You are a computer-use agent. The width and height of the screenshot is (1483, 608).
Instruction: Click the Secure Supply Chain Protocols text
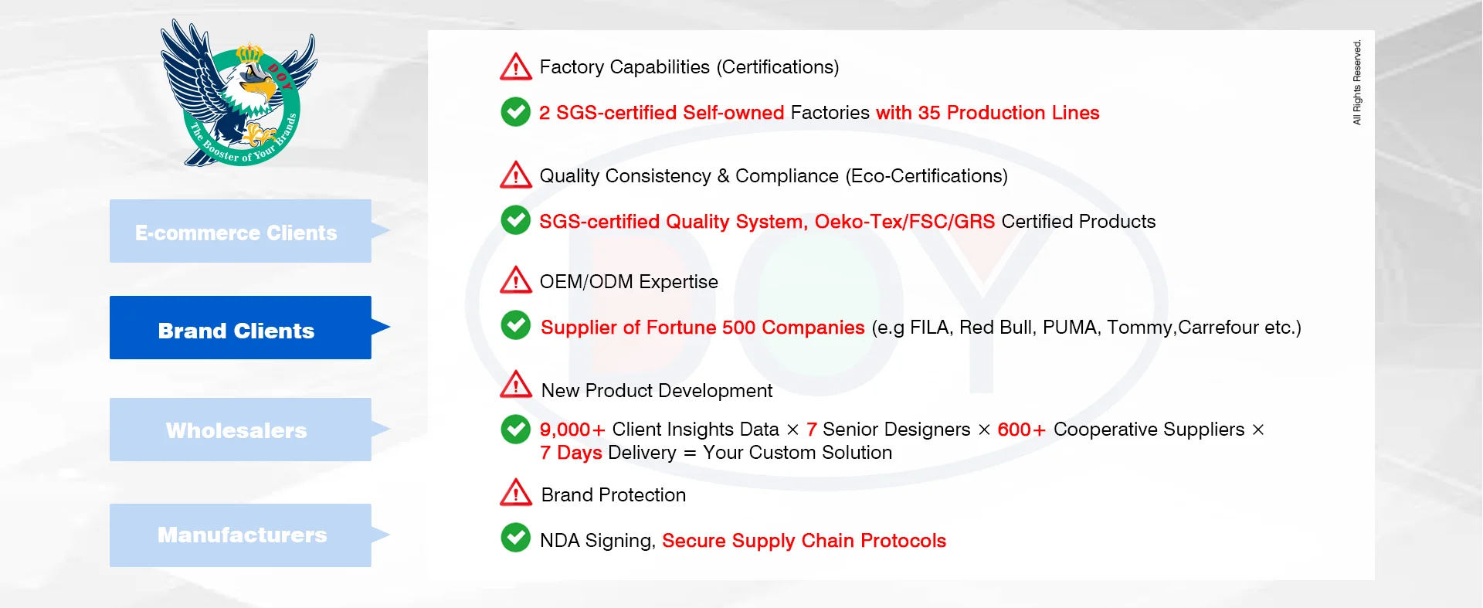point(803,541)
